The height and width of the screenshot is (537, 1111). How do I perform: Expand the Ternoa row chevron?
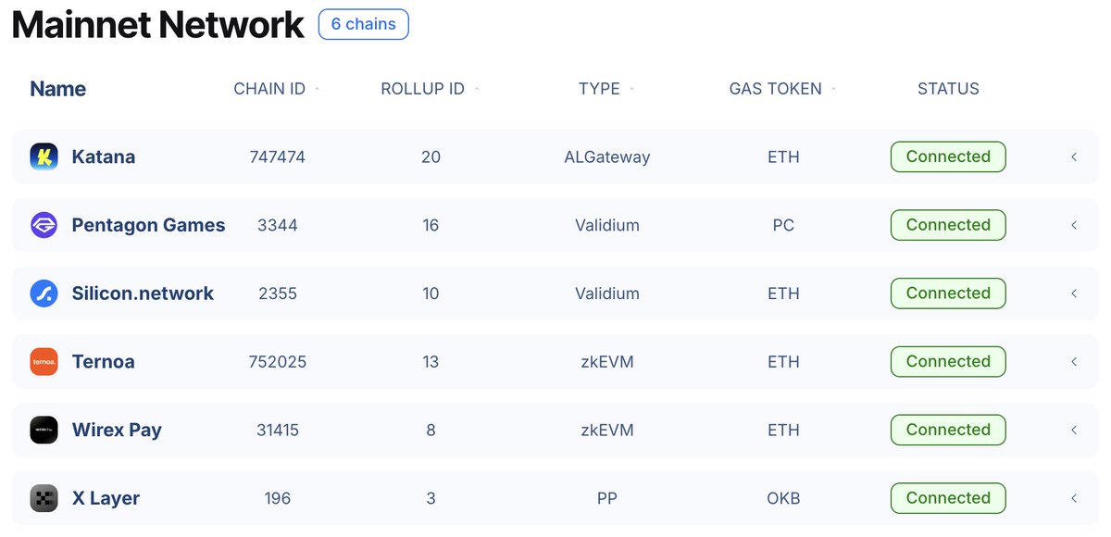tap(1074, 362)
